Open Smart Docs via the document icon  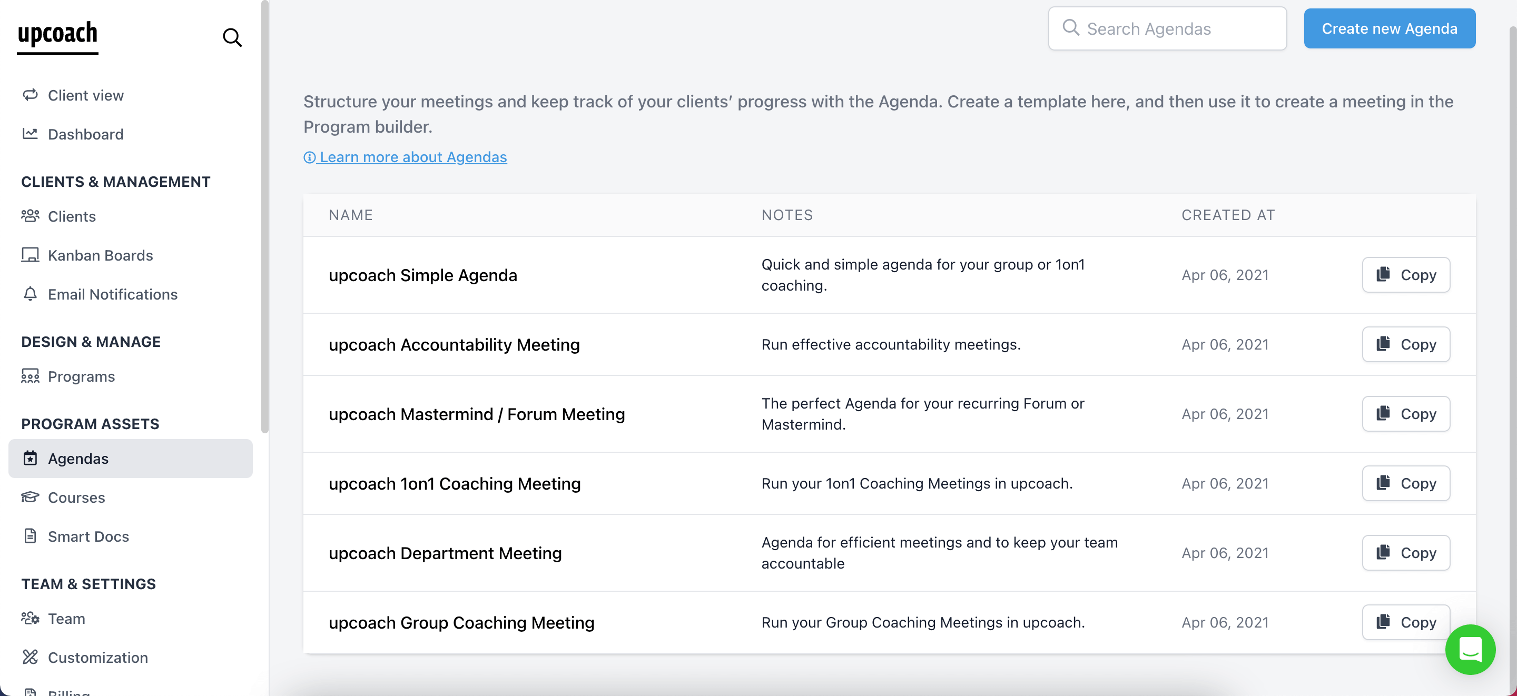[x=31, y=536]
